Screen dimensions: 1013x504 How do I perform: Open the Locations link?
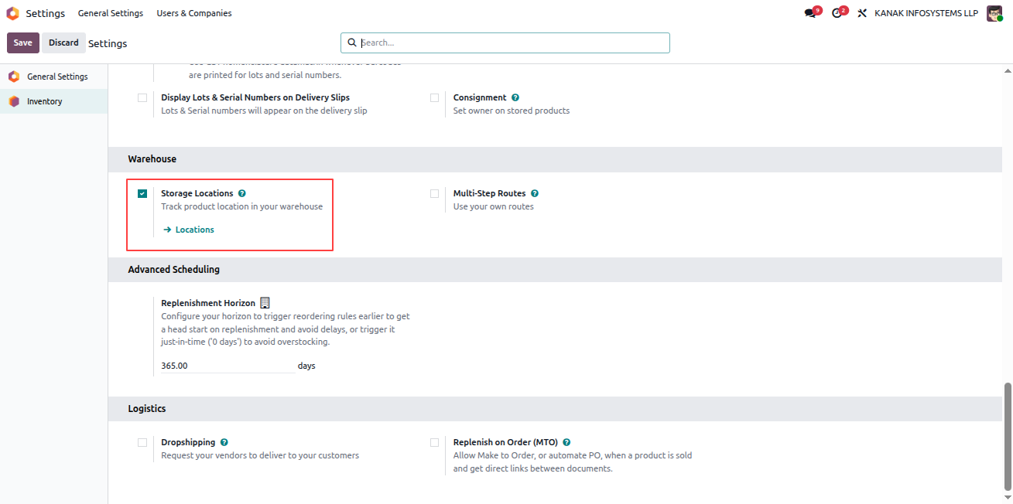tap(189, 230)
